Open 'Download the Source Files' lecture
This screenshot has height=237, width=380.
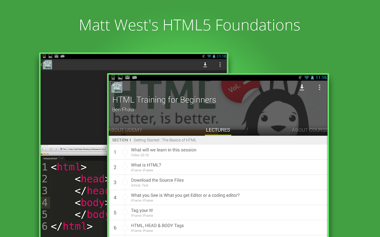(218, 182)
